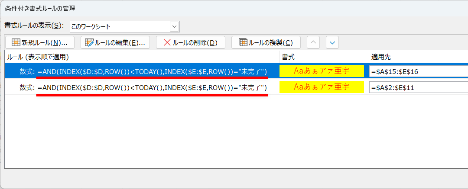Edit the 適用先 field =$A$2:$E$11
The height and width of the screenshot is (189, 468).
(x=419, y=87)
